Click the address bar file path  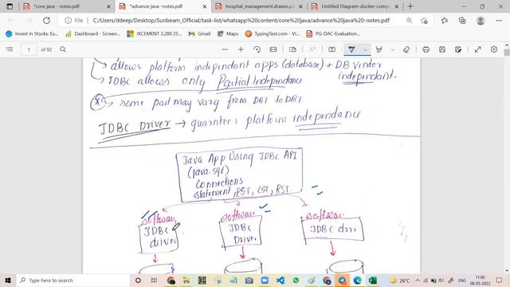pos(241,21)
